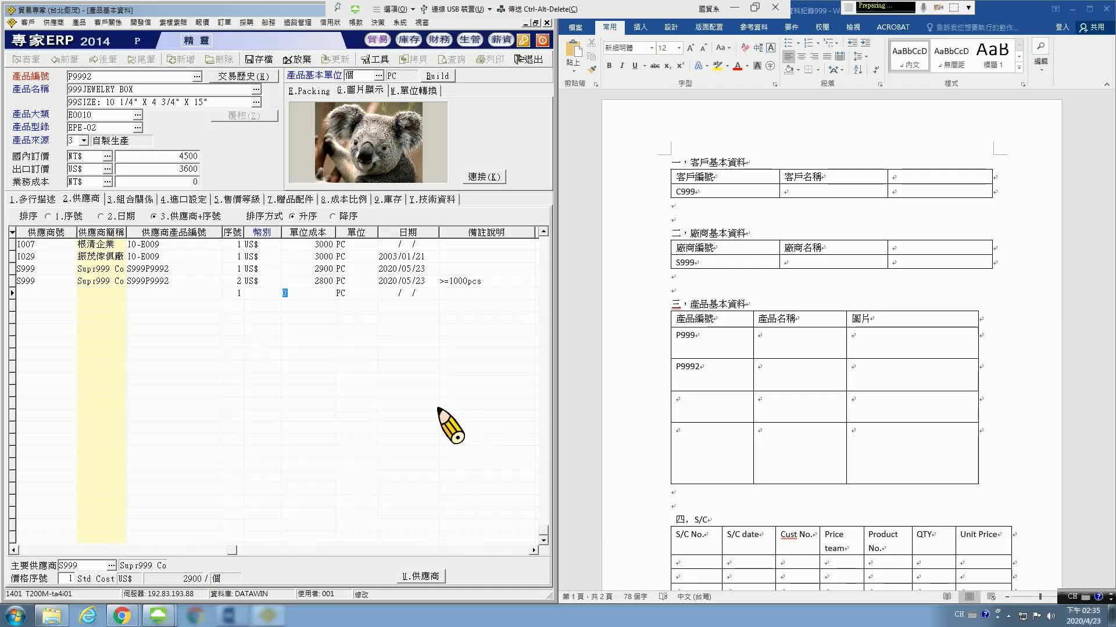Screen dimensions: 1116x627
Task: Switch to 1.多行描述 tab
Action: pyautogui.click(x=33, y=199)
